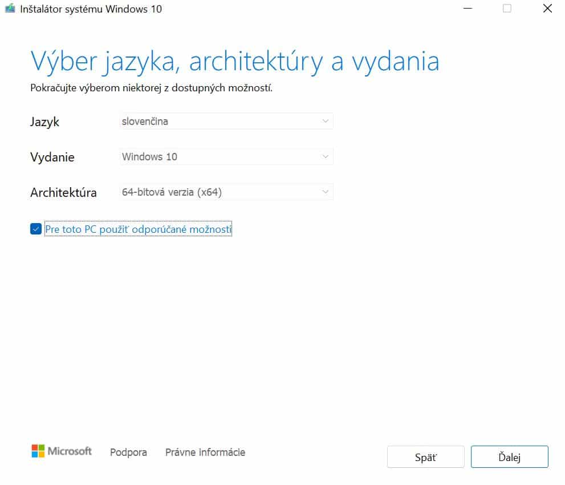
Task: Click the 'Vydanie' field label
Action: (x=52, y=157)
